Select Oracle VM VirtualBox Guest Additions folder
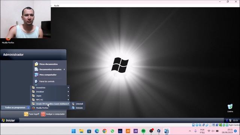The width and height of the screenshot is (240, 135). (50, 104)
